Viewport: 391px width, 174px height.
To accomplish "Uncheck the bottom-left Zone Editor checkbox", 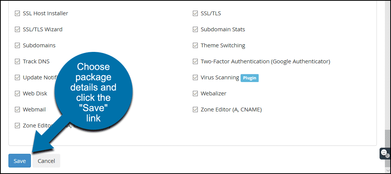I will (x=17, y=126).
